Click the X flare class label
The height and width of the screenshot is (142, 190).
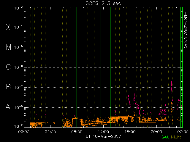pyautogui.click(x=8, y=27)
